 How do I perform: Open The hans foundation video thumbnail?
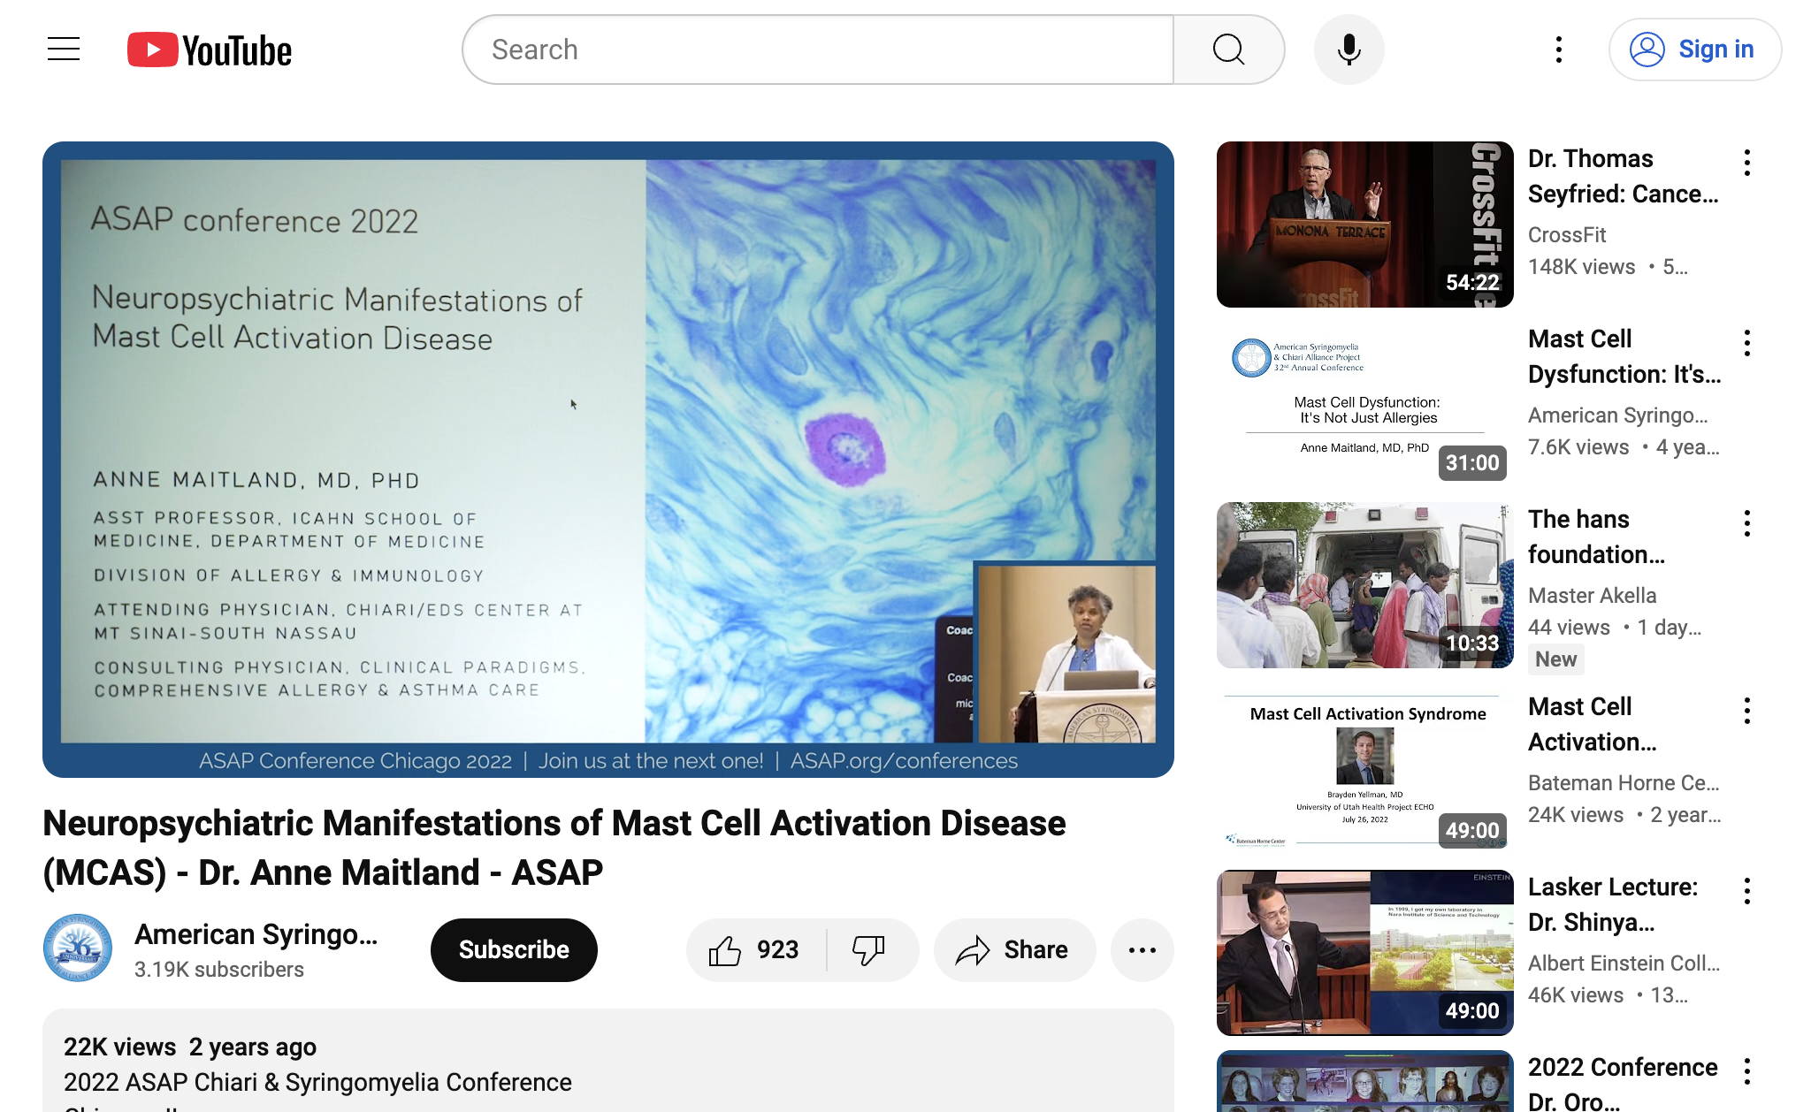pyautogui.click(x=1365, y=585)
